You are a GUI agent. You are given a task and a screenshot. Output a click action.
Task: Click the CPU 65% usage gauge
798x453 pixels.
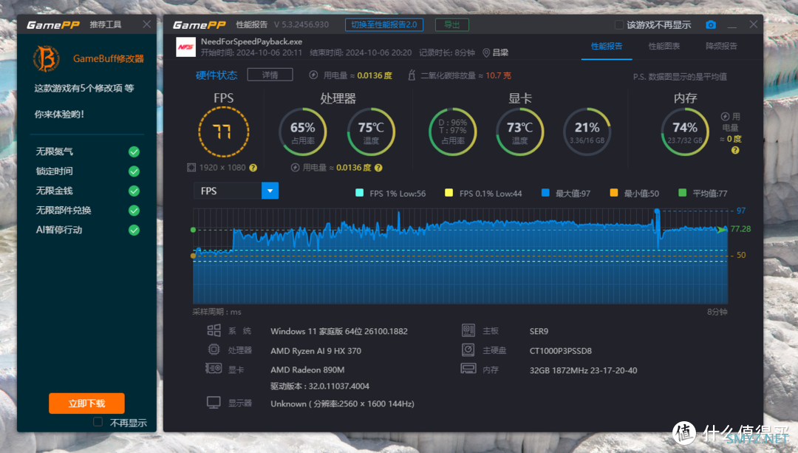(x=303, y=132)
